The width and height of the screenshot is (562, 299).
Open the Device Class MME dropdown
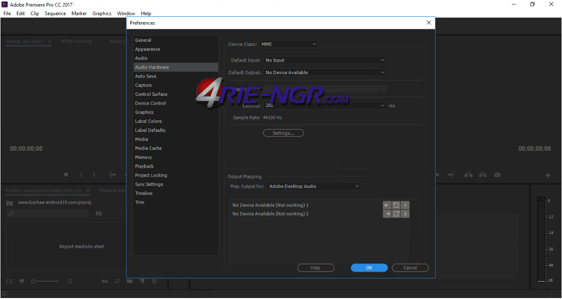pyautogui.click(x=288, y=44)
